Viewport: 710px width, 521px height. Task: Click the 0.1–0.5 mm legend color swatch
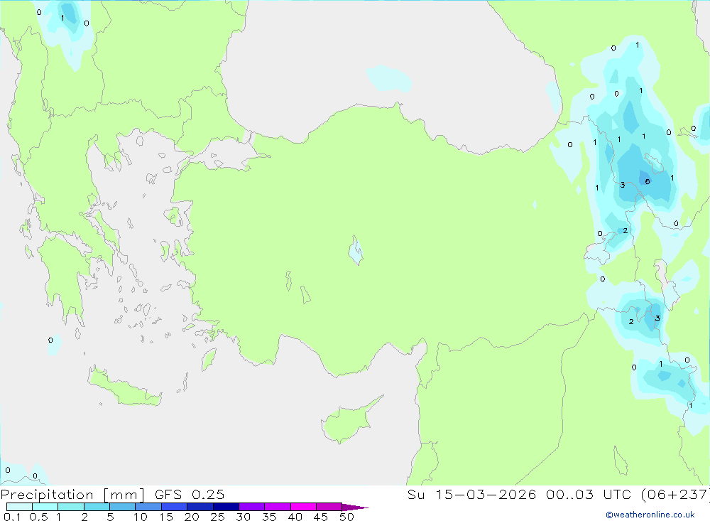(x=19, y=507)
